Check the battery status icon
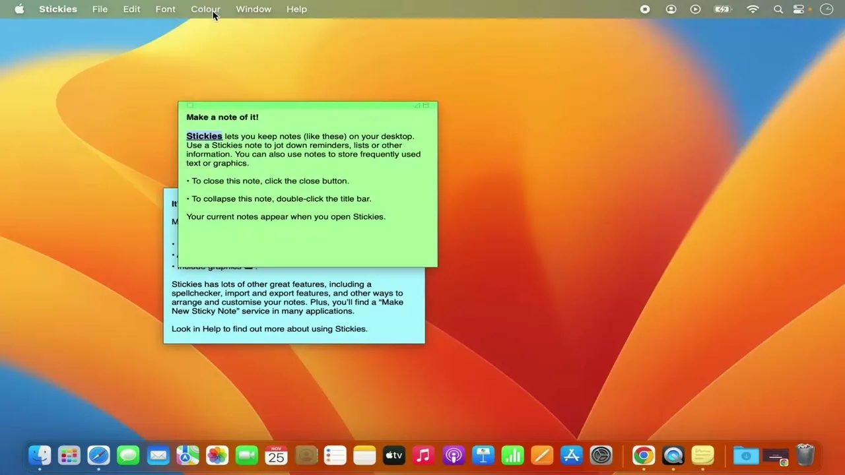The height and width of the screenshot is (475, 845). [x=723, y=9]
